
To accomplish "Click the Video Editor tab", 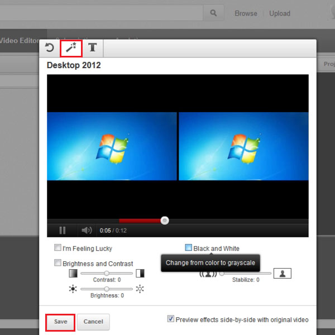I will pos(20,41).
